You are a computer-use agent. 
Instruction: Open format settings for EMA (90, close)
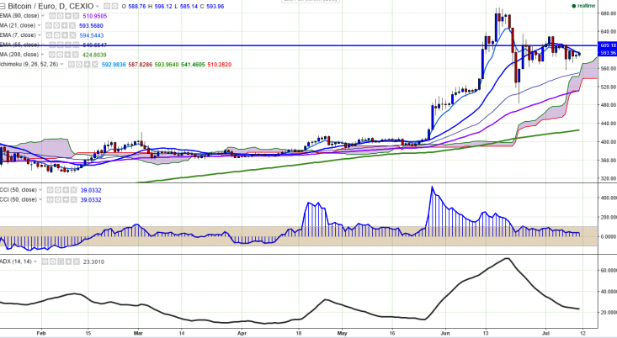tap(60, 16)
